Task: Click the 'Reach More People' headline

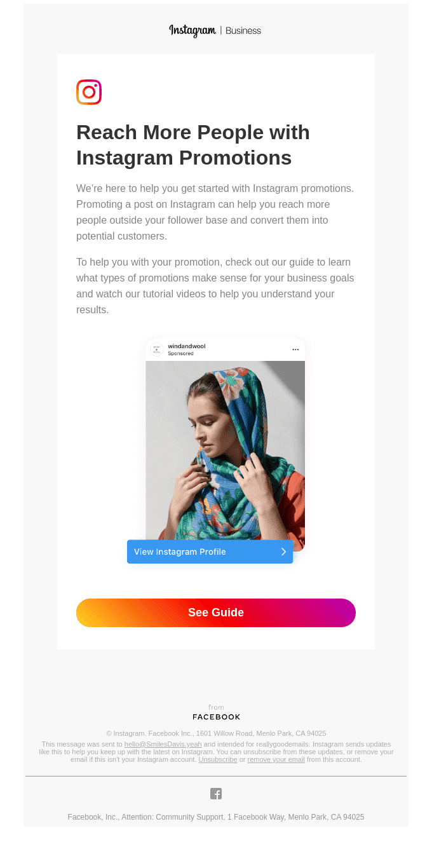Action: [193, 145]
